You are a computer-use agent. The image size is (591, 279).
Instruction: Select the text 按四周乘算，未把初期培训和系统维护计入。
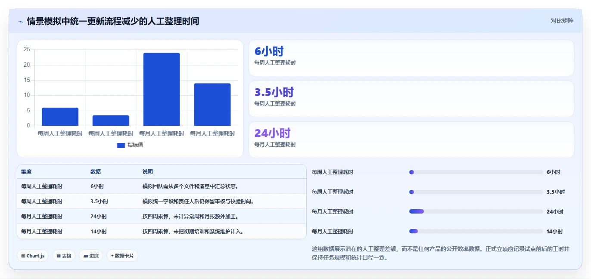pos(194,232)
